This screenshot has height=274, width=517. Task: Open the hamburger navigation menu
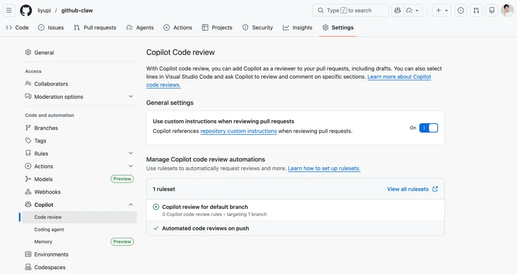9,11
